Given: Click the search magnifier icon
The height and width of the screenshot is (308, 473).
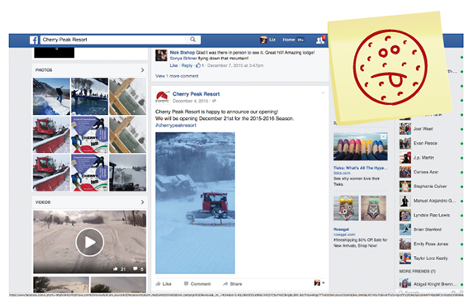Looking at the screenshot, I should (x=193, y=40).
